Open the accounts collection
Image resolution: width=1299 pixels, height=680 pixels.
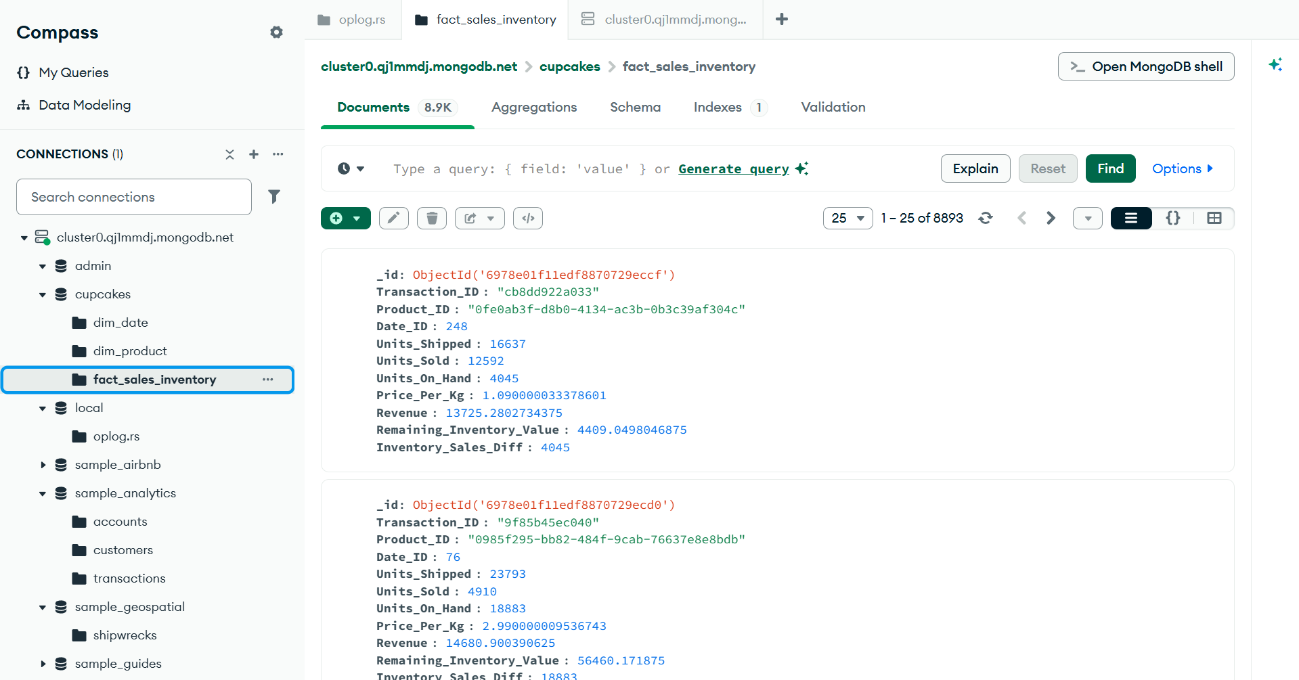(120, 522)
